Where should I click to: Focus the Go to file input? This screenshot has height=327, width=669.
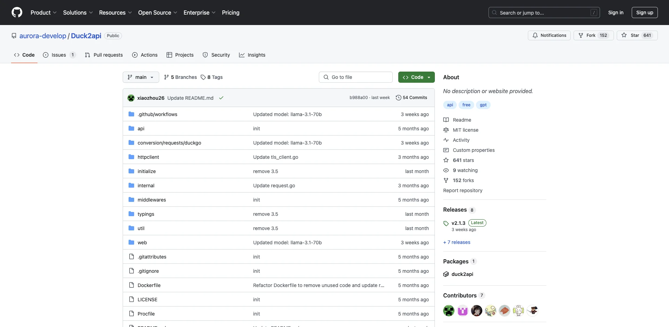tap(356, 77)
